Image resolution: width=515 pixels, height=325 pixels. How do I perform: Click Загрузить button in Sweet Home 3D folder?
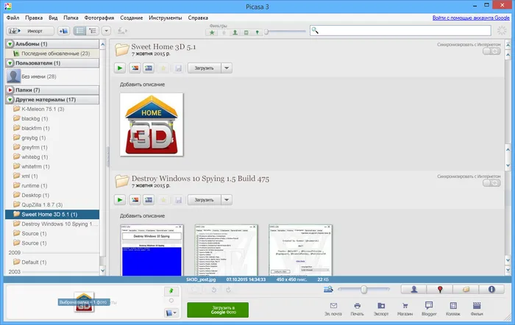click(x=204, y=68)
